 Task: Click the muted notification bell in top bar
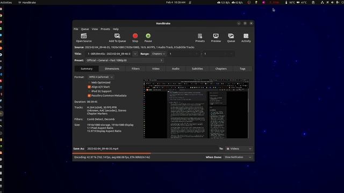point(190,2)
